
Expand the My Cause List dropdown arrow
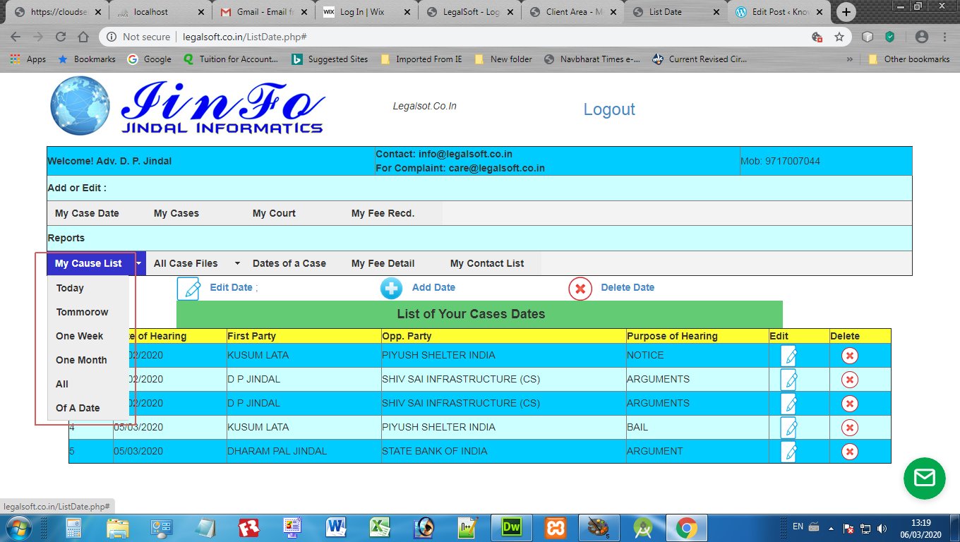139,263
